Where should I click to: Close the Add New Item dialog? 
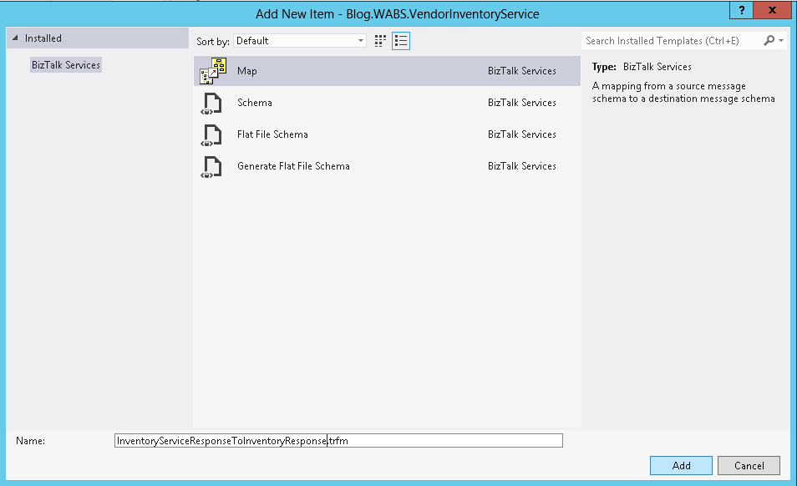(x=772, y=10)
